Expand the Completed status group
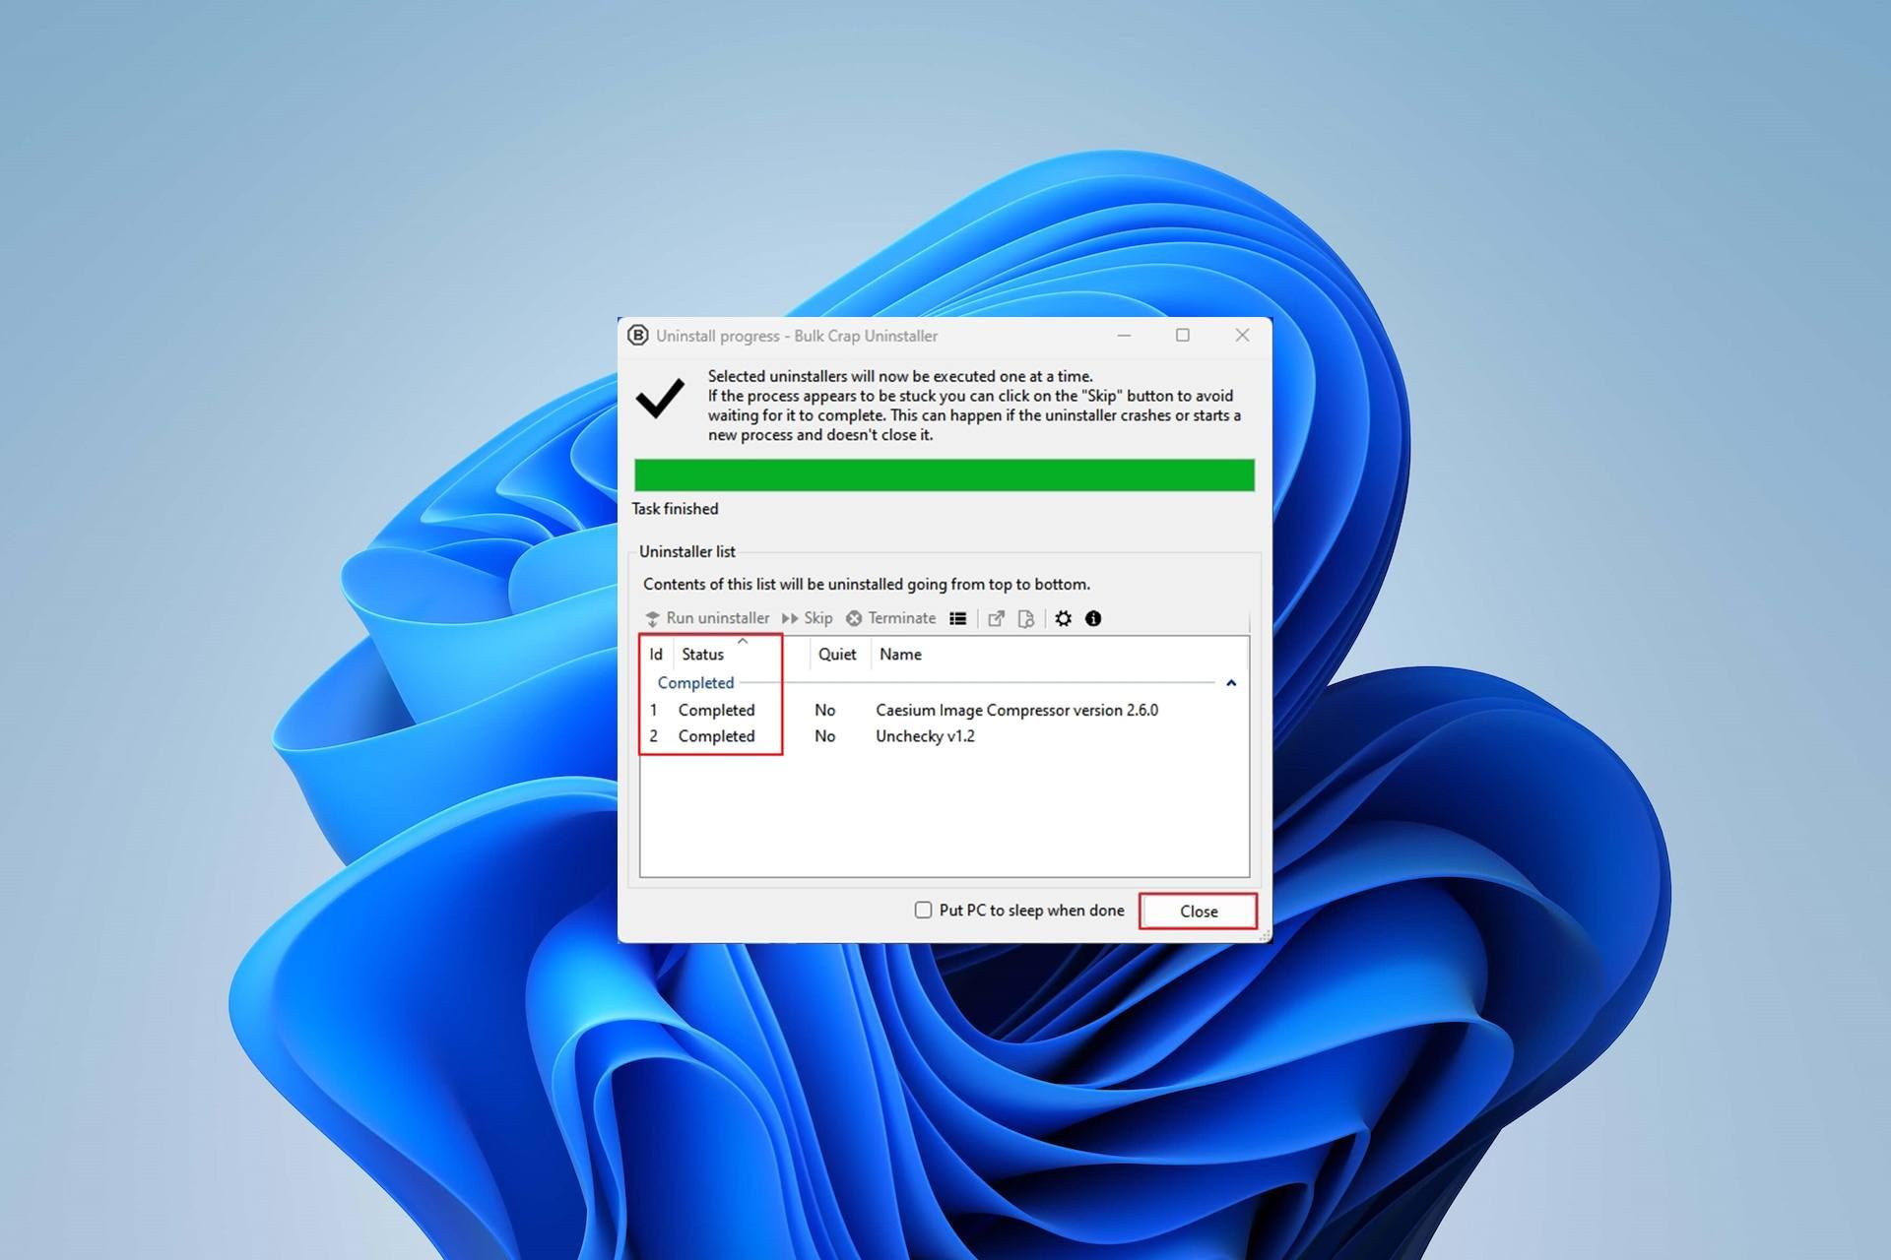1891x1260 pixels. [1231, 683]
